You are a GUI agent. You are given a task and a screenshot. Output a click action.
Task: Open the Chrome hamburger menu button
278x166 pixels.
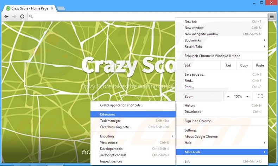[x=272, y=17]
